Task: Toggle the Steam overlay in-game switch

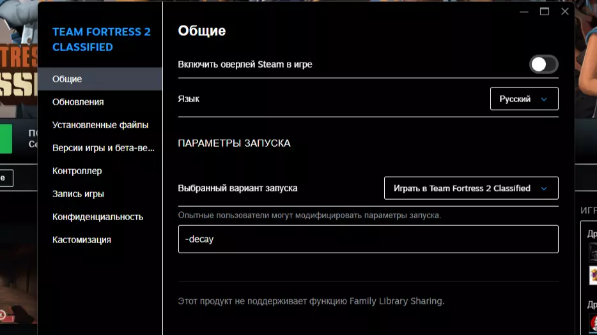Action: (543, 64)
